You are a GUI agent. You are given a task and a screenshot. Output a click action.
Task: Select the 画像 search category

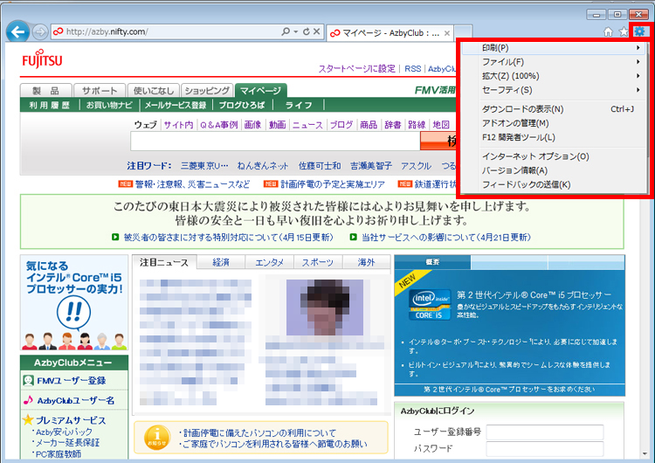pyautogui.click(x=252, y=125)
